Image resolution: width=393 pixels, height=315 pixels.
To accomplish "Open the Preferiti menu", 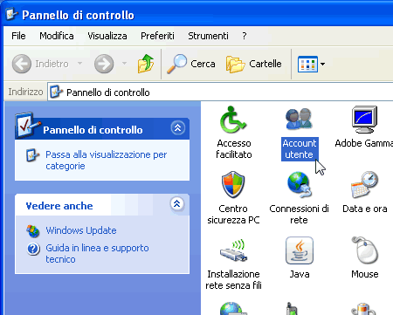I will (x=157, y=36).
